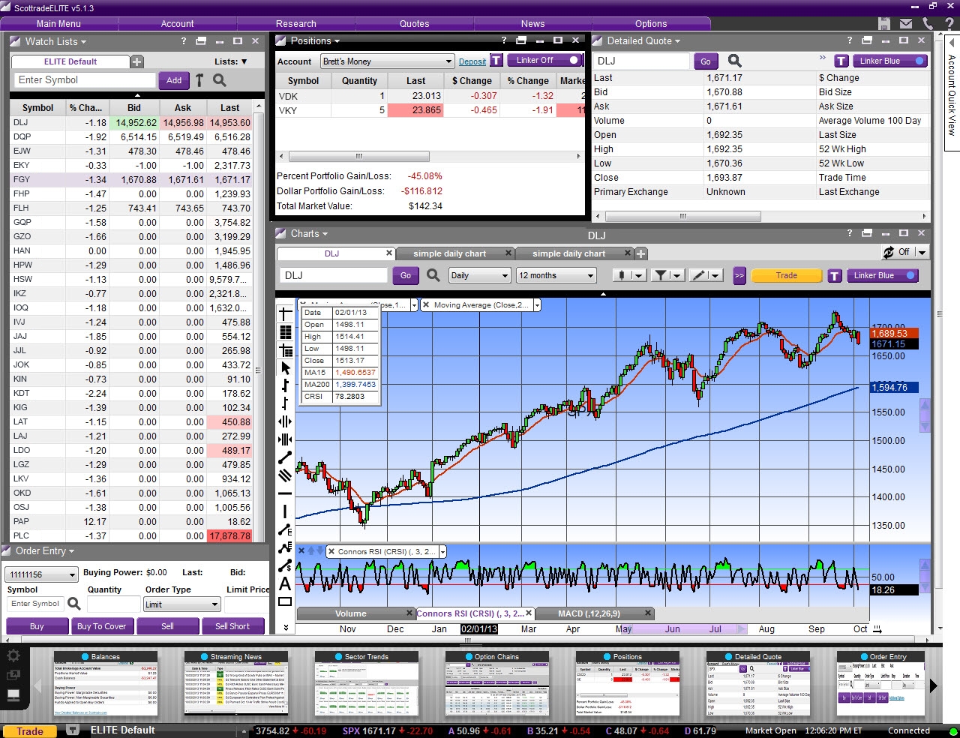Click the Buy To Cover button
The width and height of the screenshot is (960, 738).
point(103,626)
